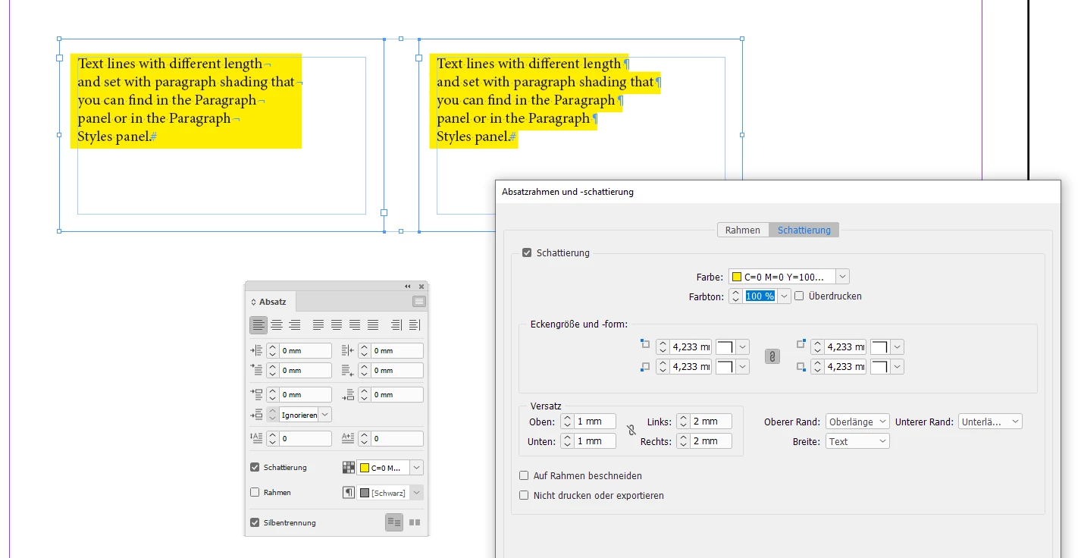The height and width of the screenshot is (558, 1081).
Task: Open the Oberer Rand dropdown
Action: [857, 422]
